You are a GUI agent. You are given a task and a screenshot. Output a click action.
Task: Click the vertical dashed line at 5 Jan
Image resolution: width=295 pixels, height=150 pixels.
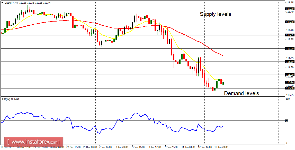click(x=142, y=51)
